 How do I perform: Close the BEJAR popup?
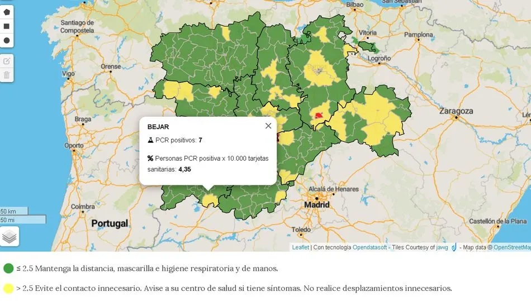coord(268,126)
